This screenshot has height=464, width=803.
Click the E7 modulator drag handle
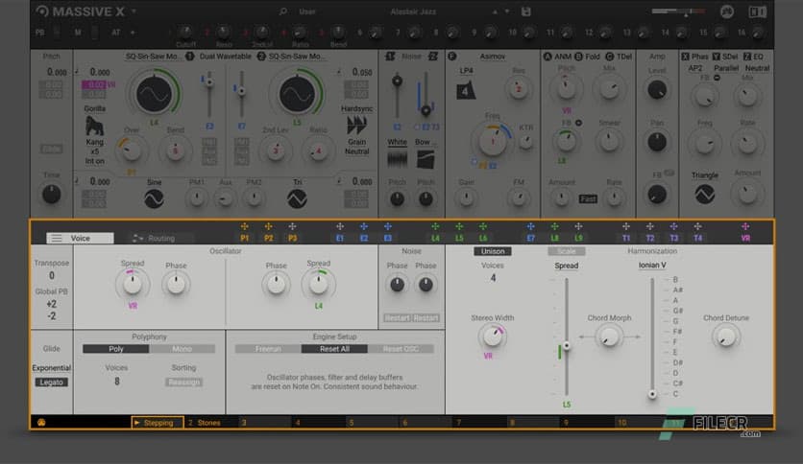pyautogui.click(x=530, y=226)
